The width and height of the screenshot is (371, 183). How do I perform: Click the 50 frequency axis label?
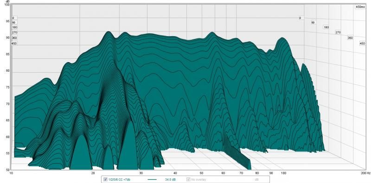(x=201, y=173)
